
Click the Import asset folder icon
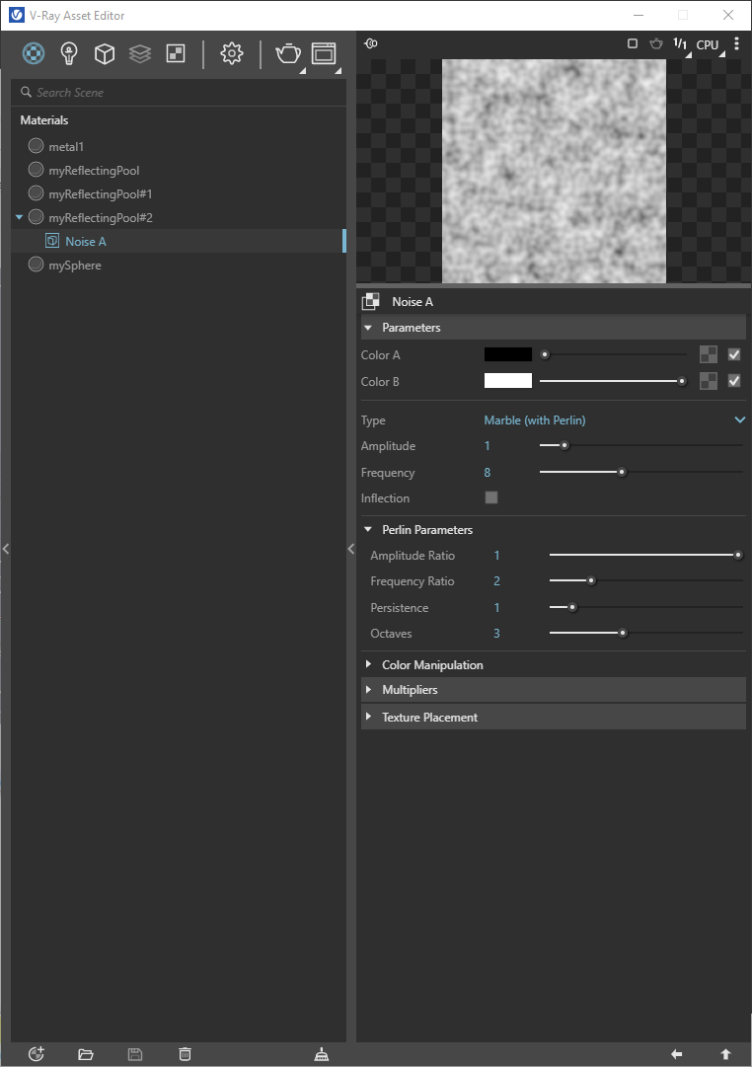(86, 1054)
